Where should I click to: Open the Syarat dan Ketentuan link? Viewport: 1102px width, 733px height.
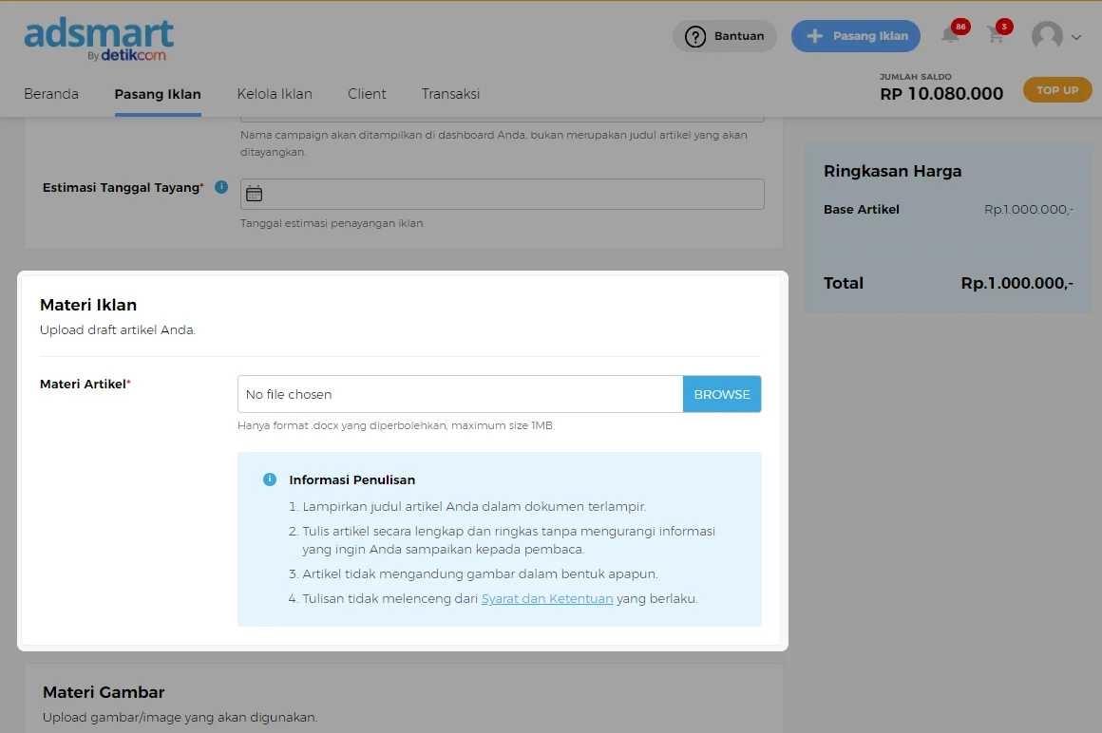547,599
